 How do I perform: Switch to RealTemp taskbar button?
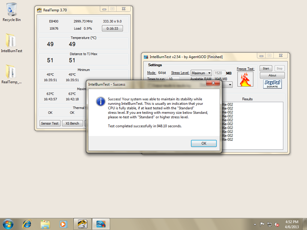(82, 224)
